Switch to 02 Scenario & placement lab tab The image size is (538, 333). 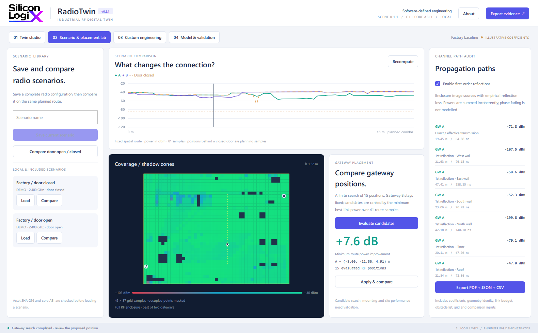coord(79,37)
